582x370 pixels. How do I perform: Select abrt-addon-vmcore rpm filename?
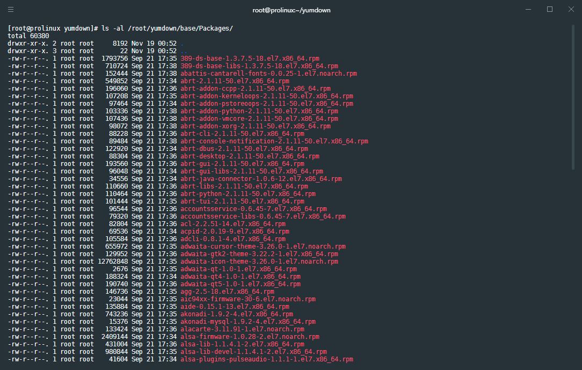click(259, 118)
